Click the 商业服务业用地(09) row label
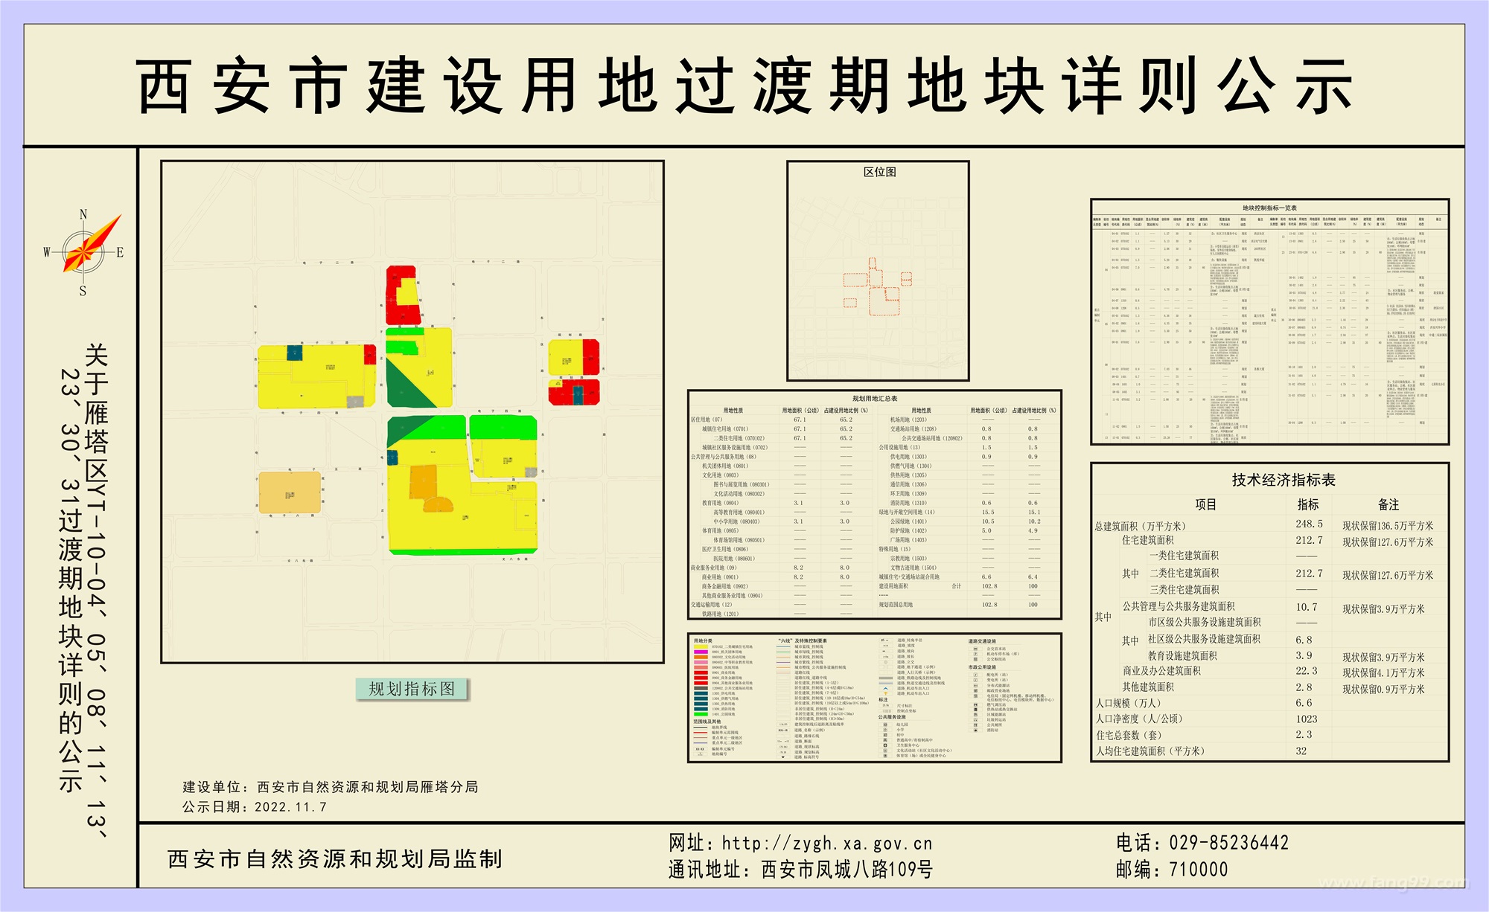This screenshot has width=1489, height=912. tap(714, 568)
